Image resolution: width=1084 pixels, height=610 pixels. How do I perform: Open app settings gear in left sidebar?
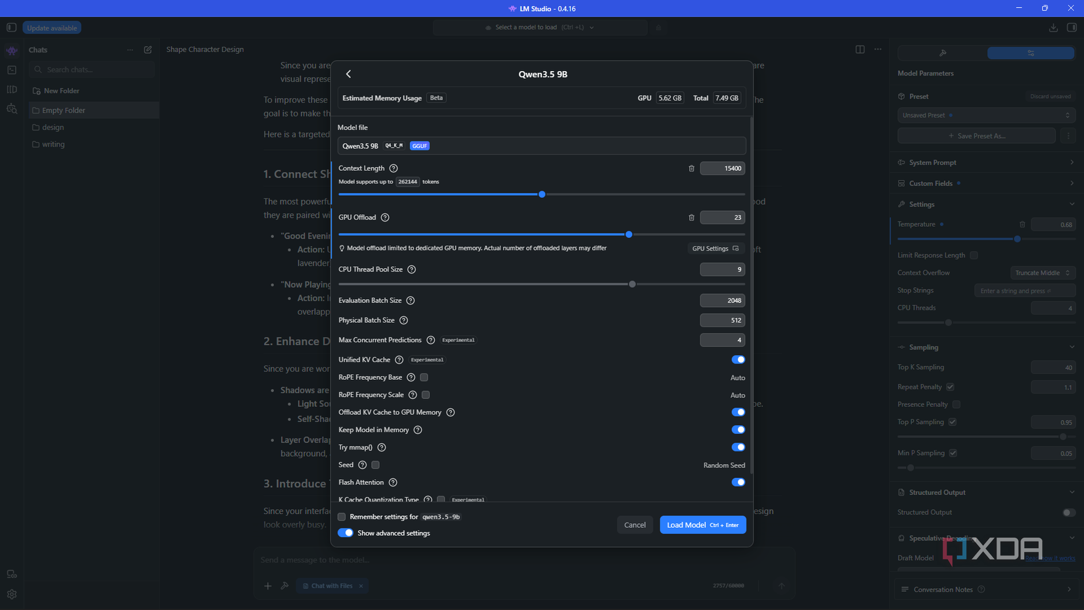[12, 594]
